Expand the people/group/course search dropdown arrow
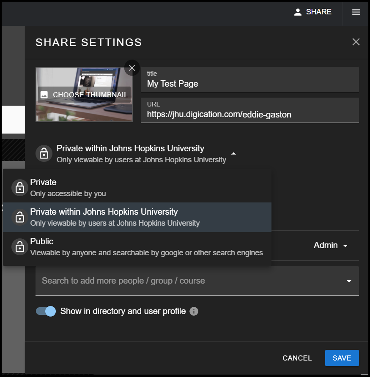Screen dimensions: 370x377 [x=349, y=281]
